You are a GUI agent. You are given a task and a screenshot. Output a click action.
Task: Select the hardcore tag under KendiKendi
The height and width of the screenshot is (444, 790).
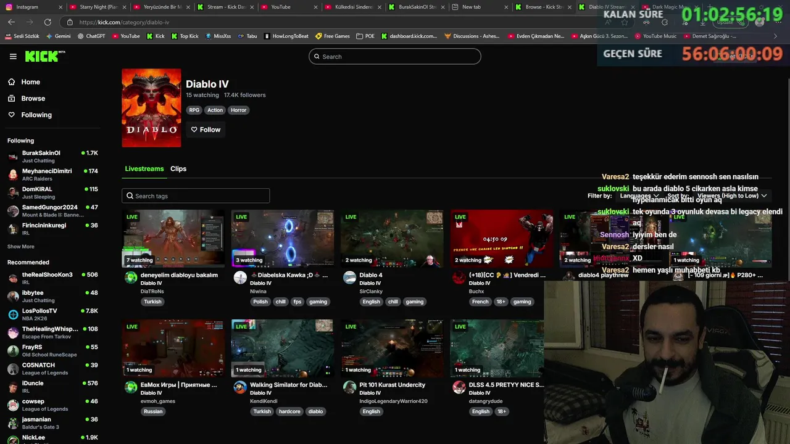(x=289, y=412)
